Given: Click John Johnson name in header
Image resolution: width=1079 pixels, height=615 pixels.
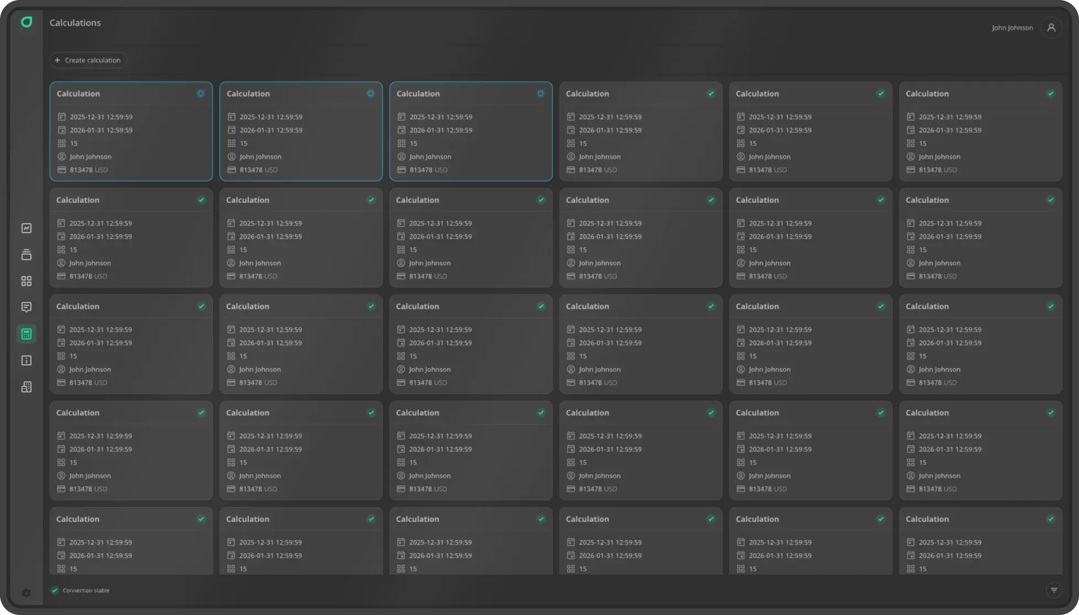Looking at the screenshot, I should coord(1012,28).
